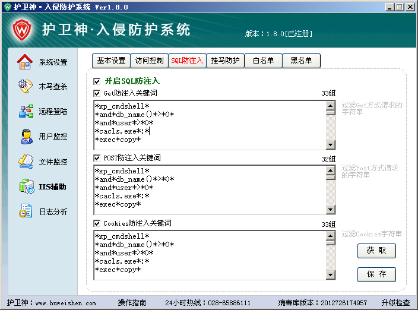Image resolution: width=418 pixels, height=310 pixels.
Task: Click the 保 存 button
Action: [x=376, y=274]
